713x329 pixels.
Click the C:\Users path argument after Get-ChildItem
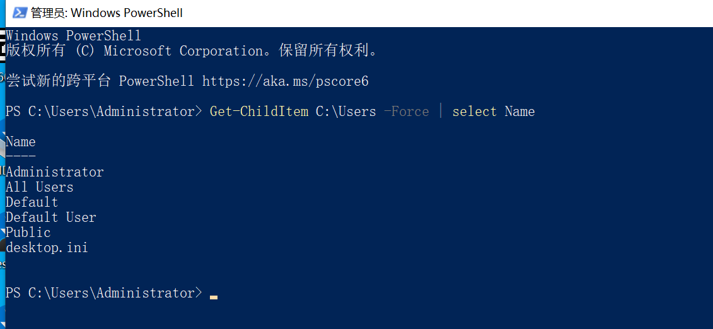345,112
